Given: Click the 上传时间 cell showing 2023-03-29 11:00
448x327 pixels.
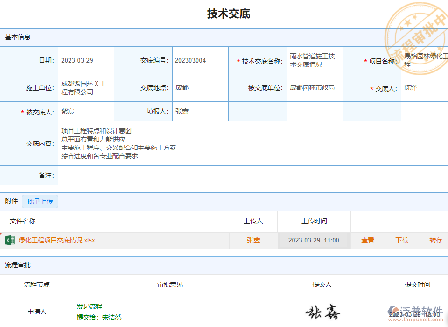Looking at the screenshot, I should [314, 240].
